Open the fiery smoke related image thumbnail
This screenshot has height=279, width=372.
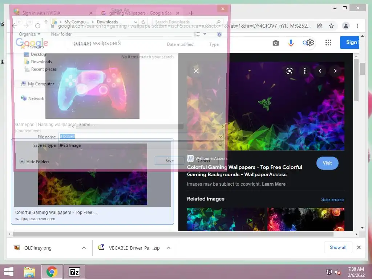(x=306, y=219)
